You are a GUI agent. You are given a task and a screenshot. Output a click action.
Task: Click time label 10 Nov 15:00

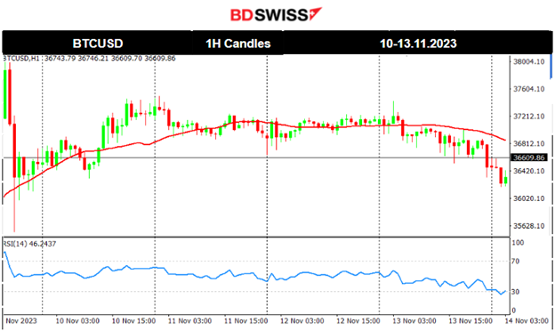tap(133, 320)
